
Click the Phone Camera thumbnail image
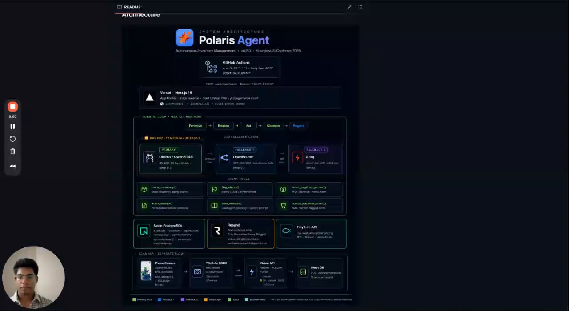(x=146, y=271)
